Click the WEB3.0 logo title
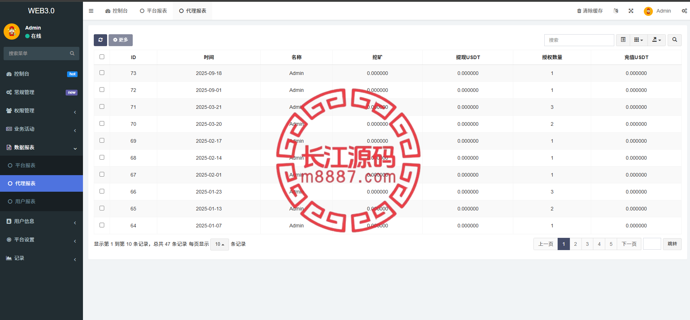 (41, 11)
